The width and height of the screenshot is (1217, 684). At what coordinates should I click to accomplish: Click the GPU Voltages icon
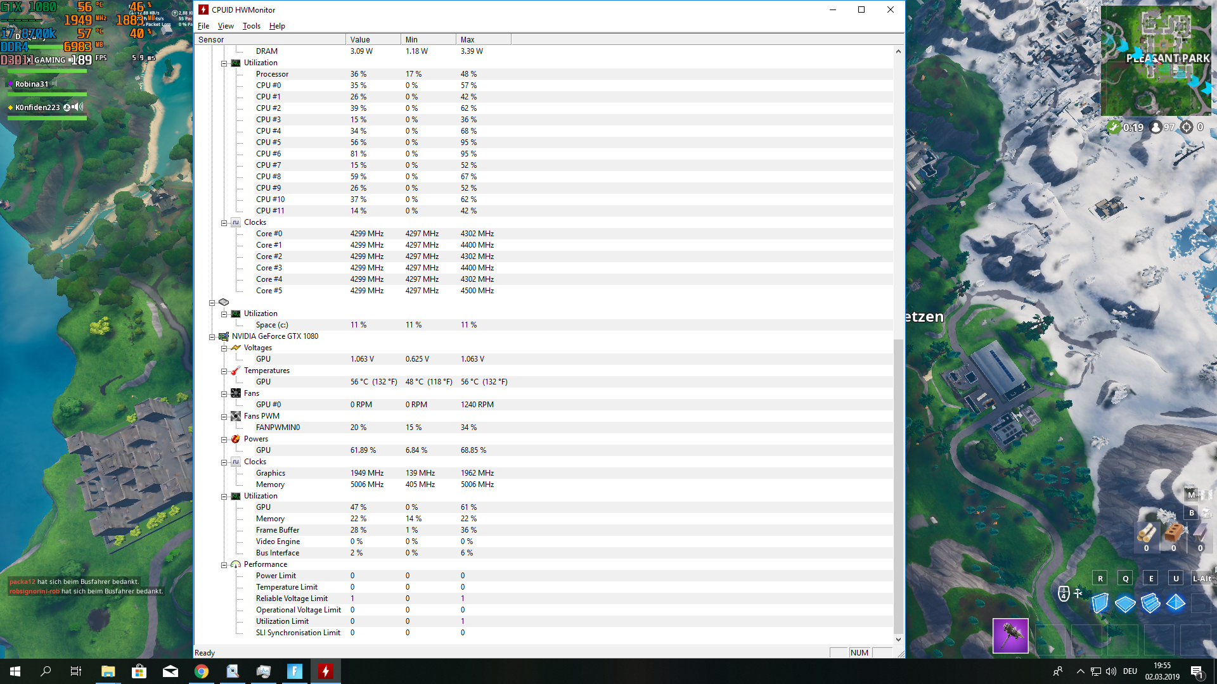[x=236, y=348]
